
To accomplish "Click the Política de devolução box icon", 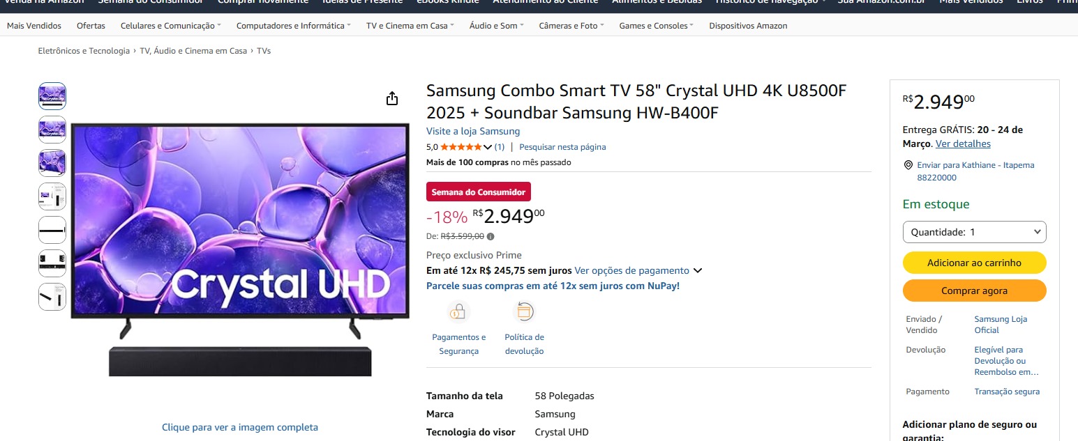I will [x=524, y=311].
